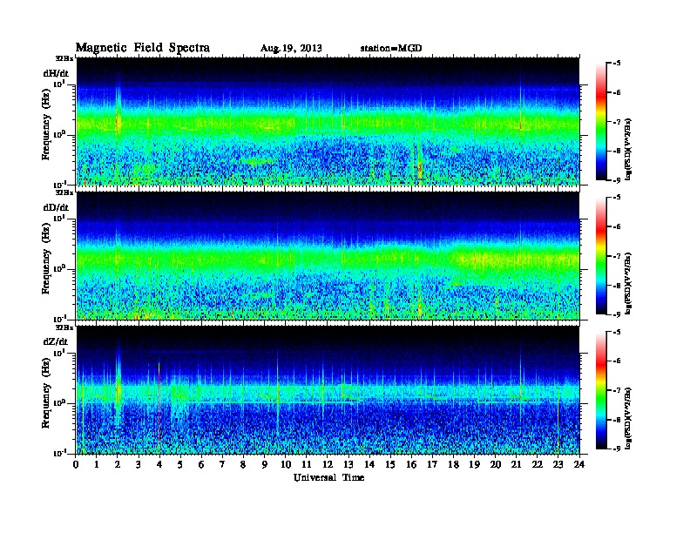The height and width of the screenshot is (533, 690).
Task: Click the hour 6 tick label
Action: pos(201,464)
